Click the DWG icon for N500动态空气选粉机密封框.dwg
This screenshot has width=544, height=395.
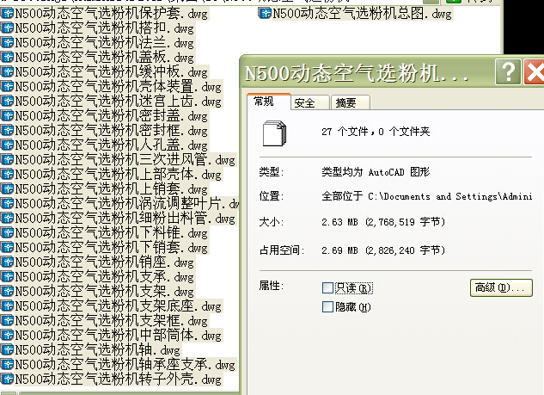[7, 130]
